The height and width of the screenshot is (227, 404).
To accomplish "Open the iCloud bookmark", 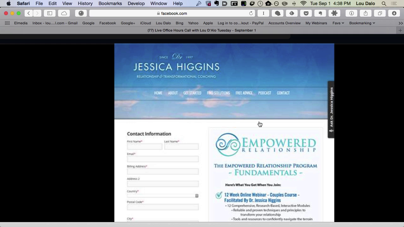I will pyautogui.click(x=146, y=23).
